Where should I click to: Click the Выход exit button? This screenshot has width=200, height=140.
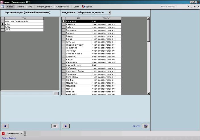(x=87, y=7)
